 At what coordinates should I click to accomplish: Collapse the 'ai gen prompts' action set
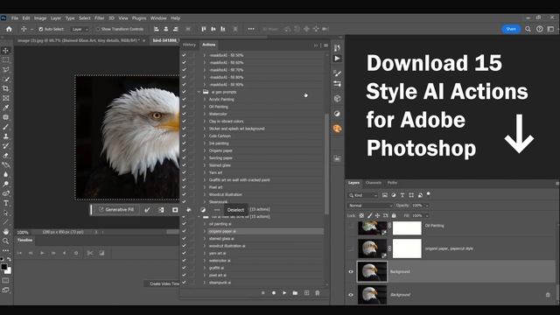(199, 92)
